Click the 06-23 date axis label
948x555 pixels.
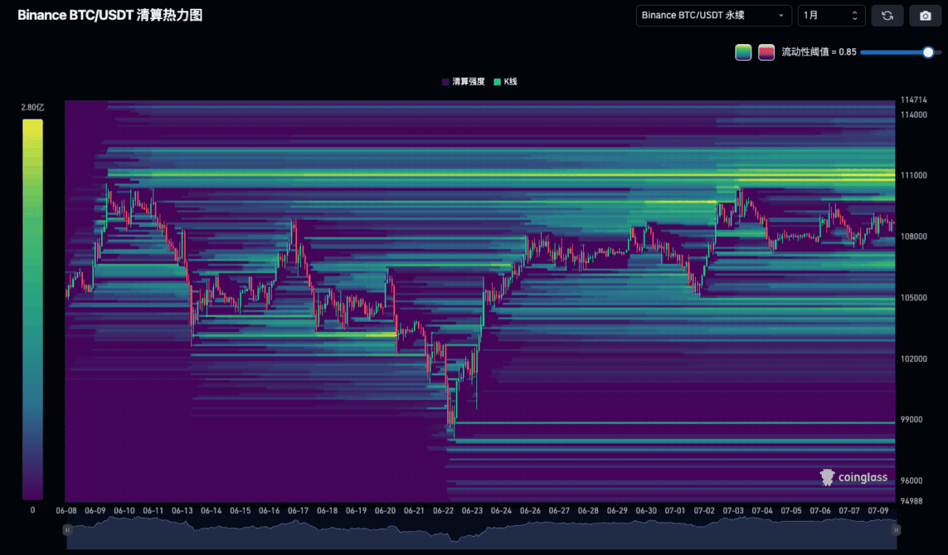(472, 511)
